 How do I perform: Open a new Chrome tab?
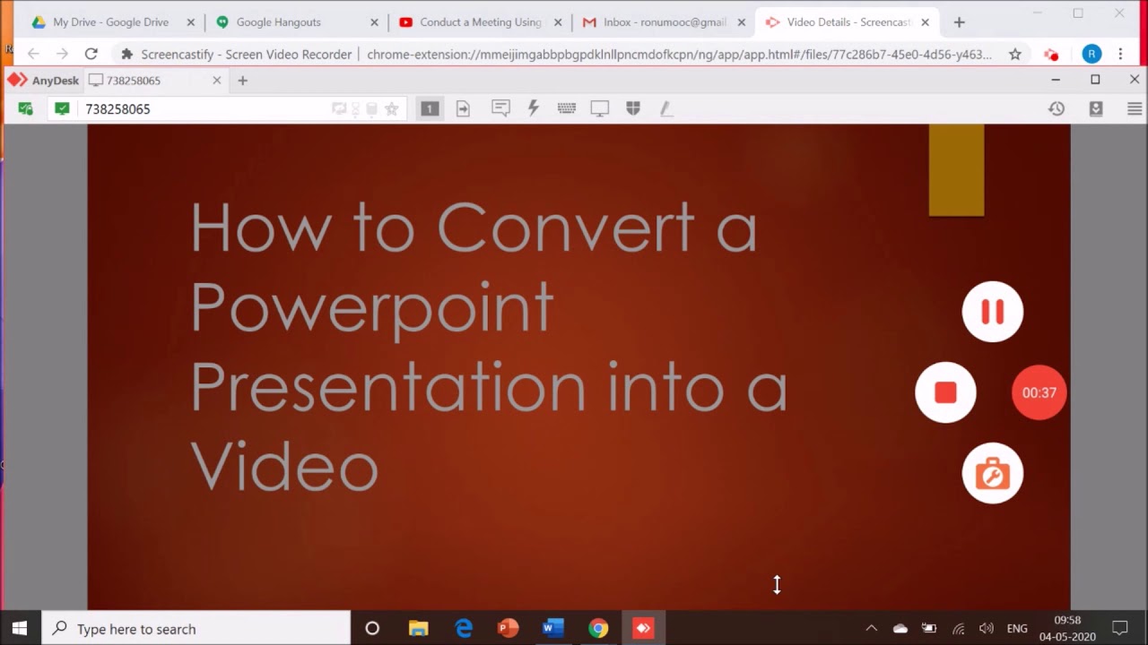[959, 22]
